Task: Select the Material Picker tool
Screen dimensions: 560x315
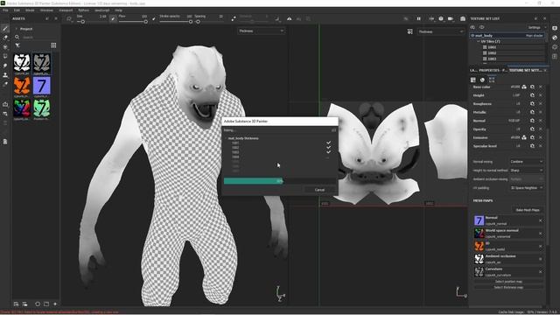Action: click(x=5, y=84)
